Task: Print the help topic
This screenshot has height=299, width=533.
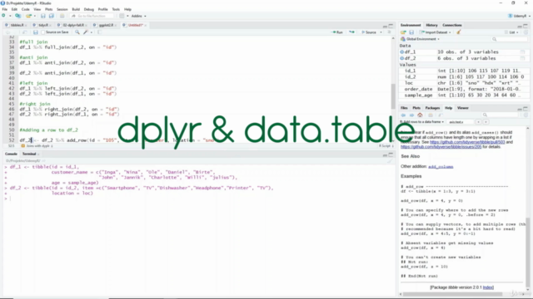Action: tap(431, 115)
